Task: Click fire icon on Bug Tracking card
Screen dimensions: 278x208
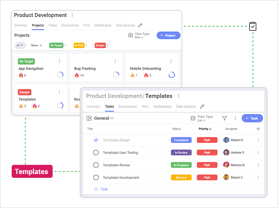Action: (x=77, y=75)
